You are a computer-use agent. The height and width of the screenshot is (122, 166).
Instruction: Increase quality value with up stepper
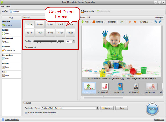(73, 40)
